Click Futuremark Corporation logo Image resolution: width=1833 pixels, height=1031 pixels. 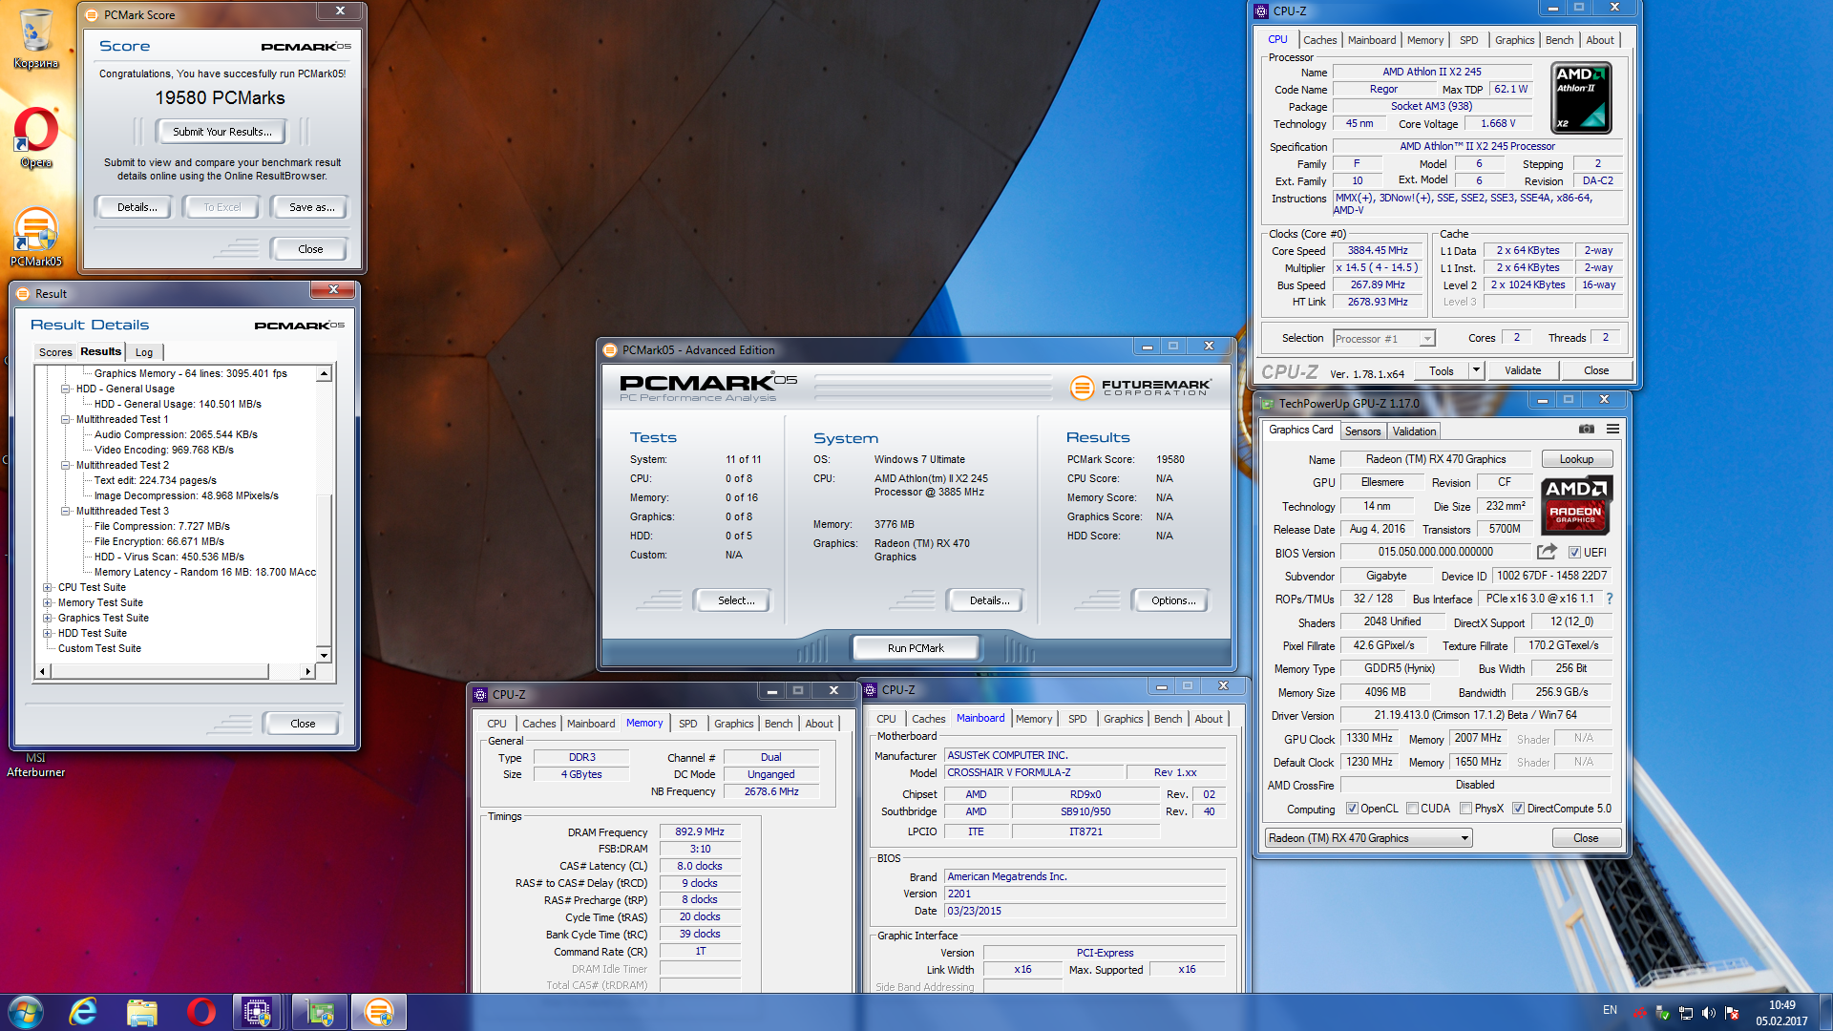pos(1141,388)
